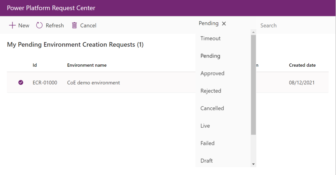Clear the Pending filter with X icon
The width and height of the screenshot is (336, 175).
tap(224, 24)
